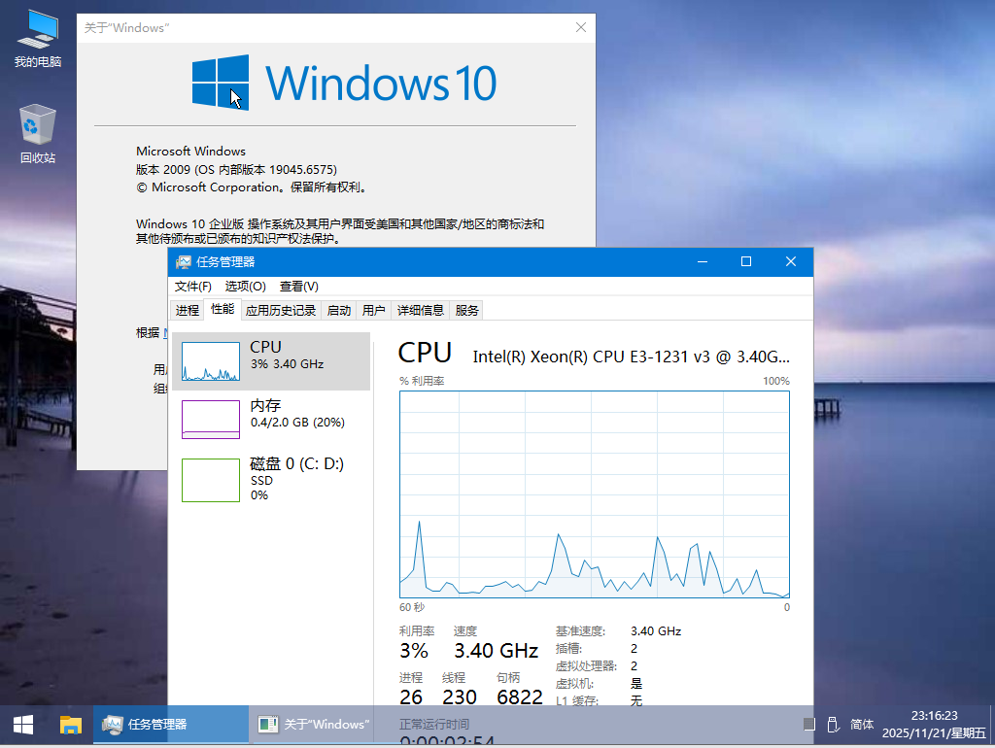Switch to the 应用历史记录 tab

[x=281, y=311]
